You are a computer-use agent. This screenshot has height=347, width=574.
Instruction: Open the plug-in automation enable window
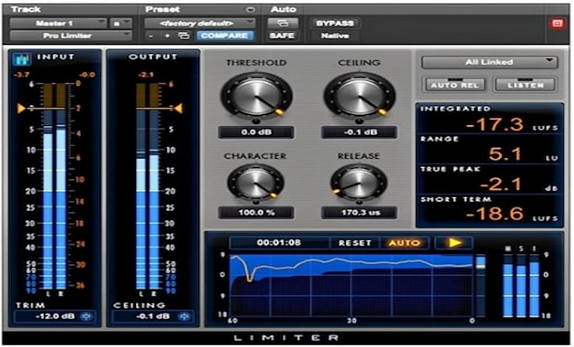(x=282, y=24)
